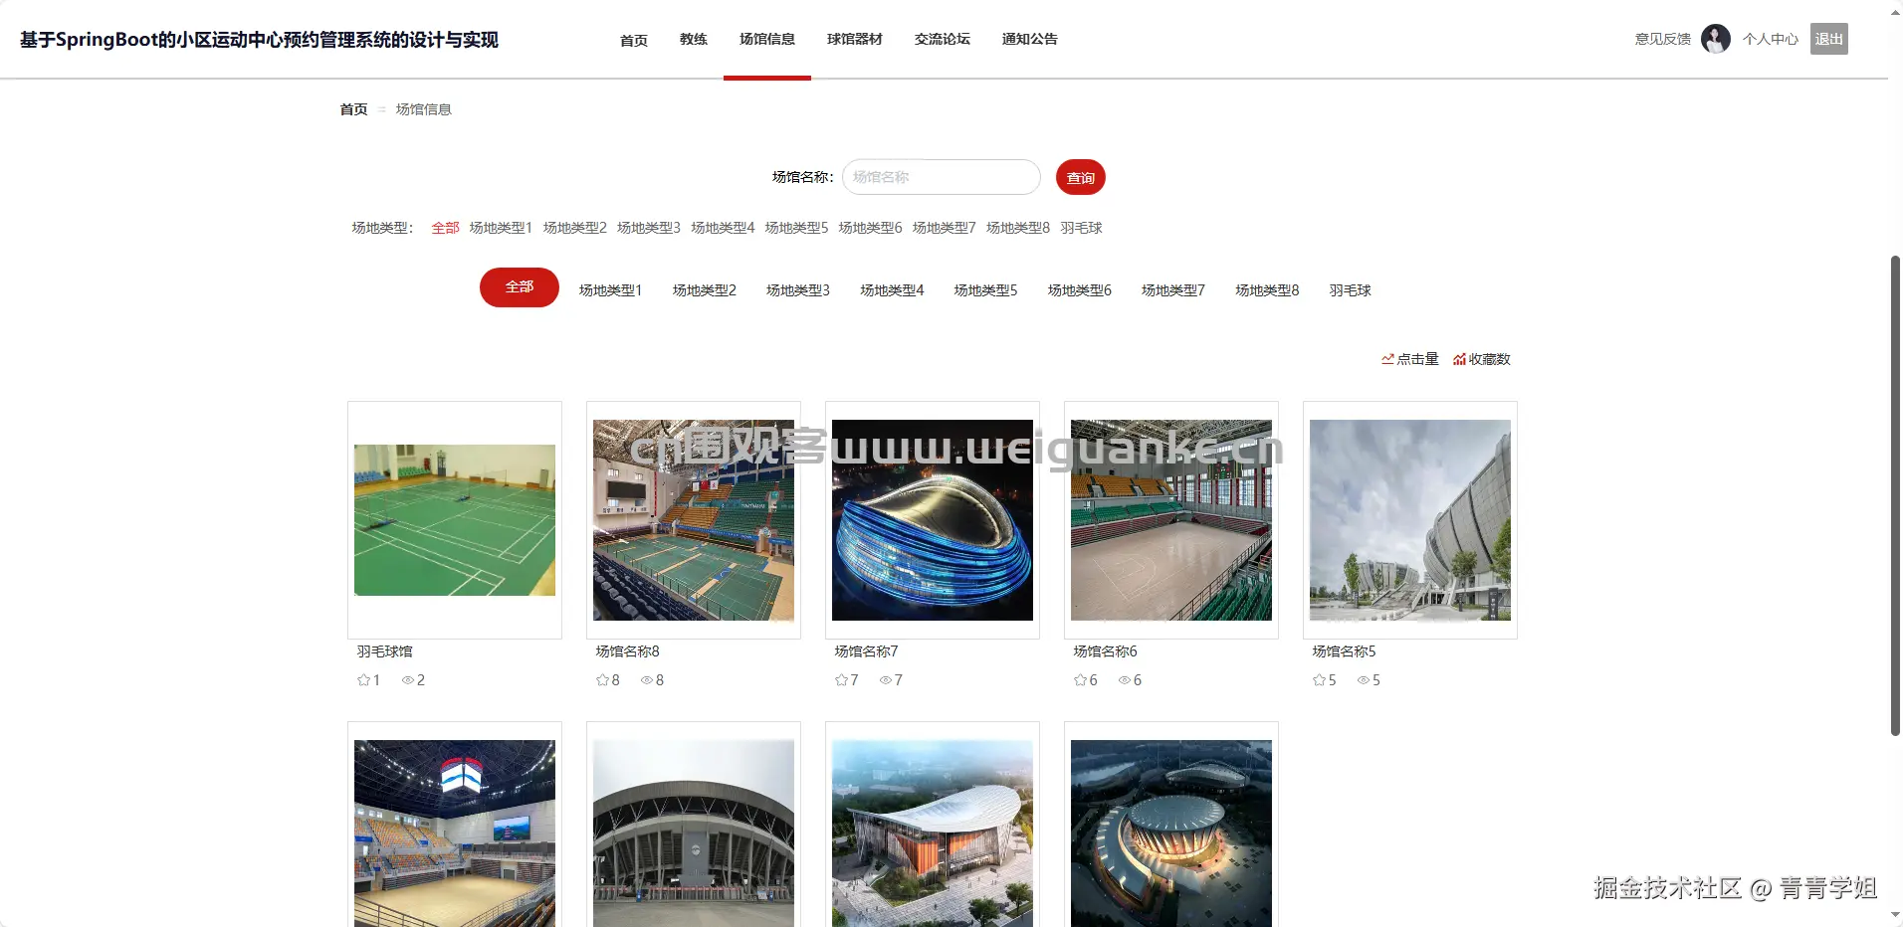Select 场地类型4 in the lower filter row
The width and height of the screenshot is (1903, 927).
(893, 290)
